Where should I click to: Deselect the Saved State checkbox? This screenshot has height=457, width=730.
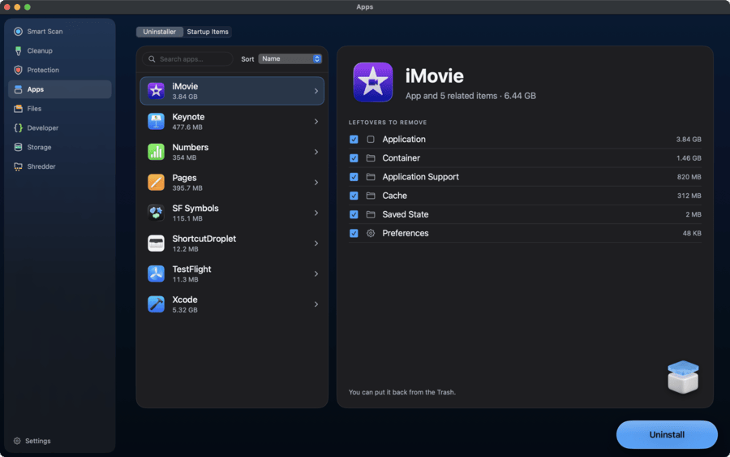[x=354, y=214]
